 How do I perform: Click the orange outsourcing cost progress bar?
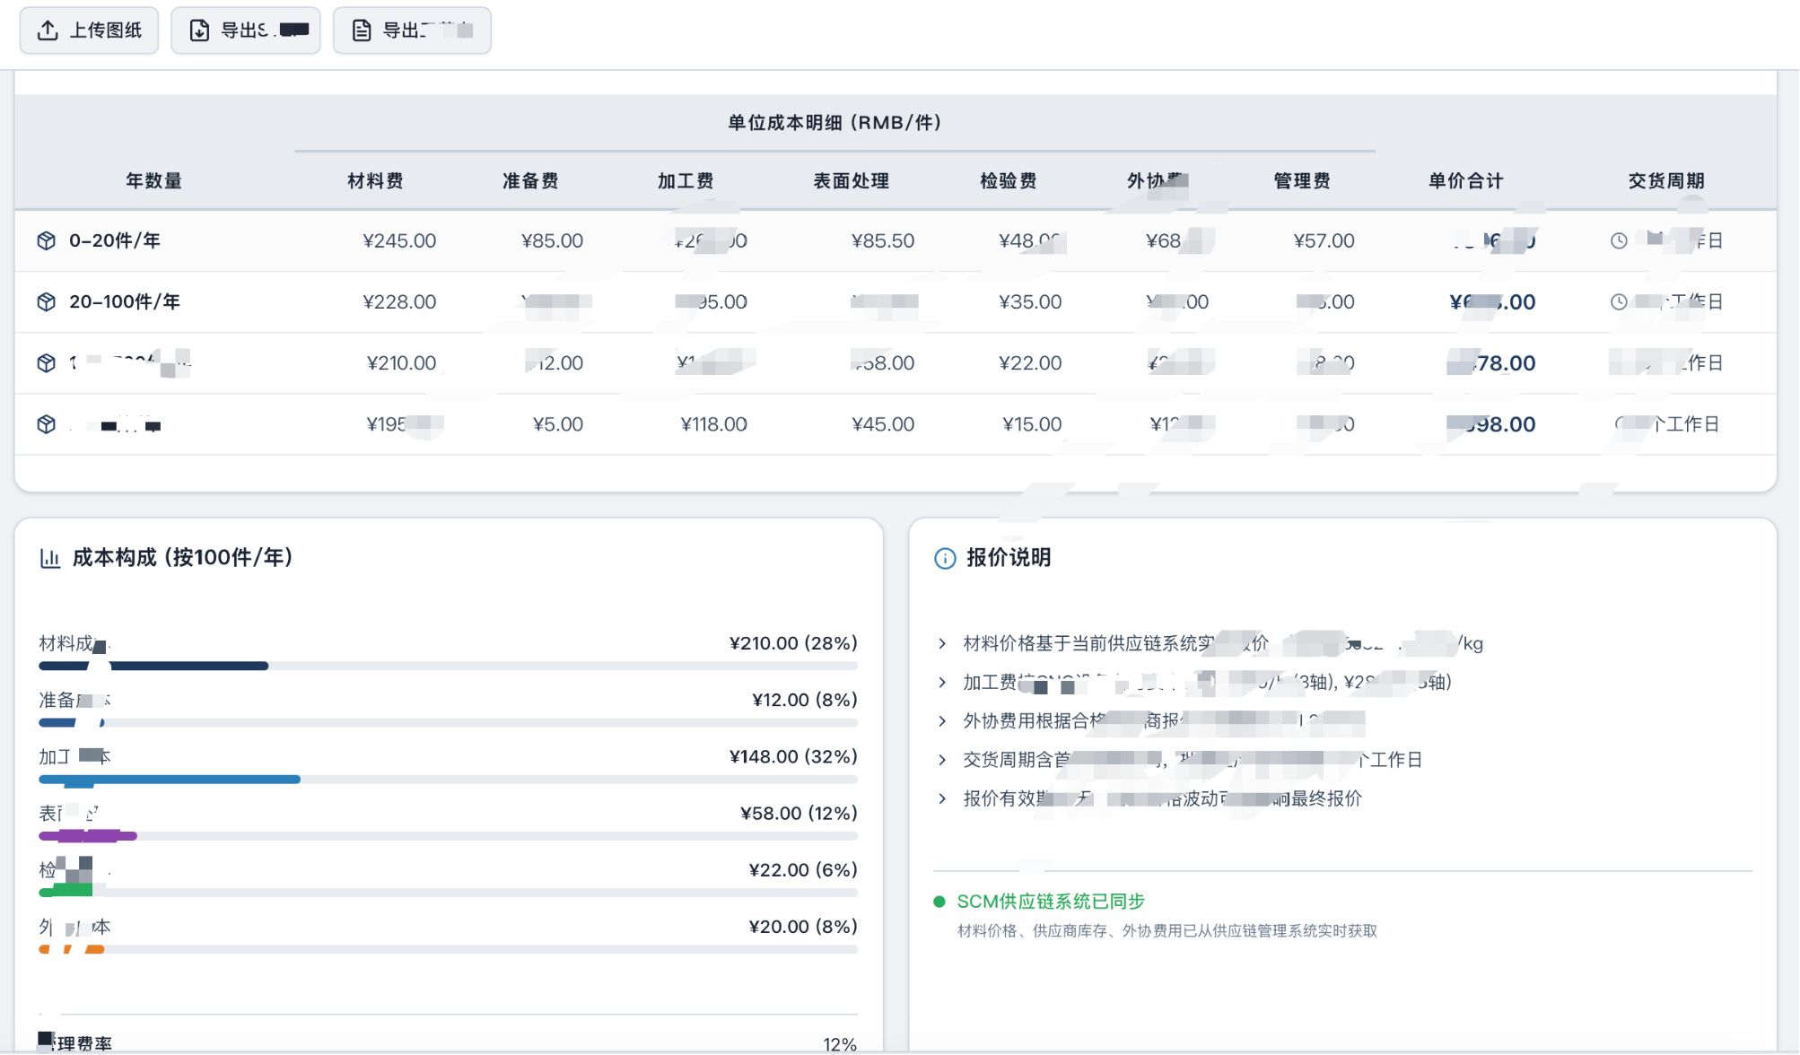click(72, 948)
